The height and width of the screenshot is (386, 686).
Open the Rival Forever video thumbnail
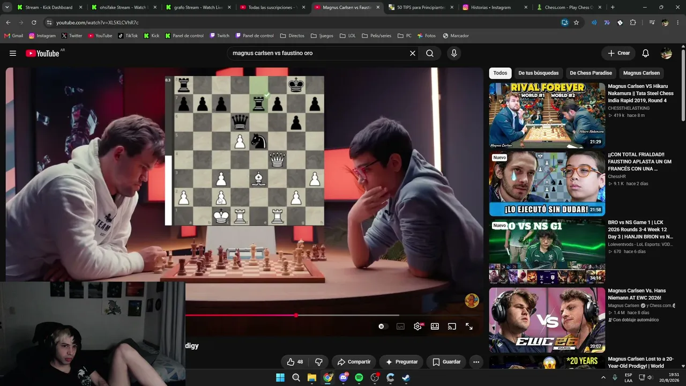(x=547, y=115)
